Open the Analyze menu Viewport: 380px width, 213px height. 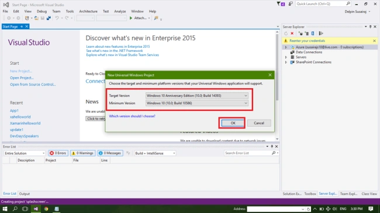point(120,11)
